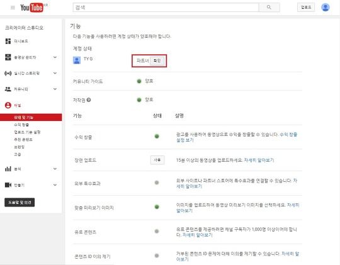Click the 만들기 camera icon
340x265 pixels.
coord(8,185)
